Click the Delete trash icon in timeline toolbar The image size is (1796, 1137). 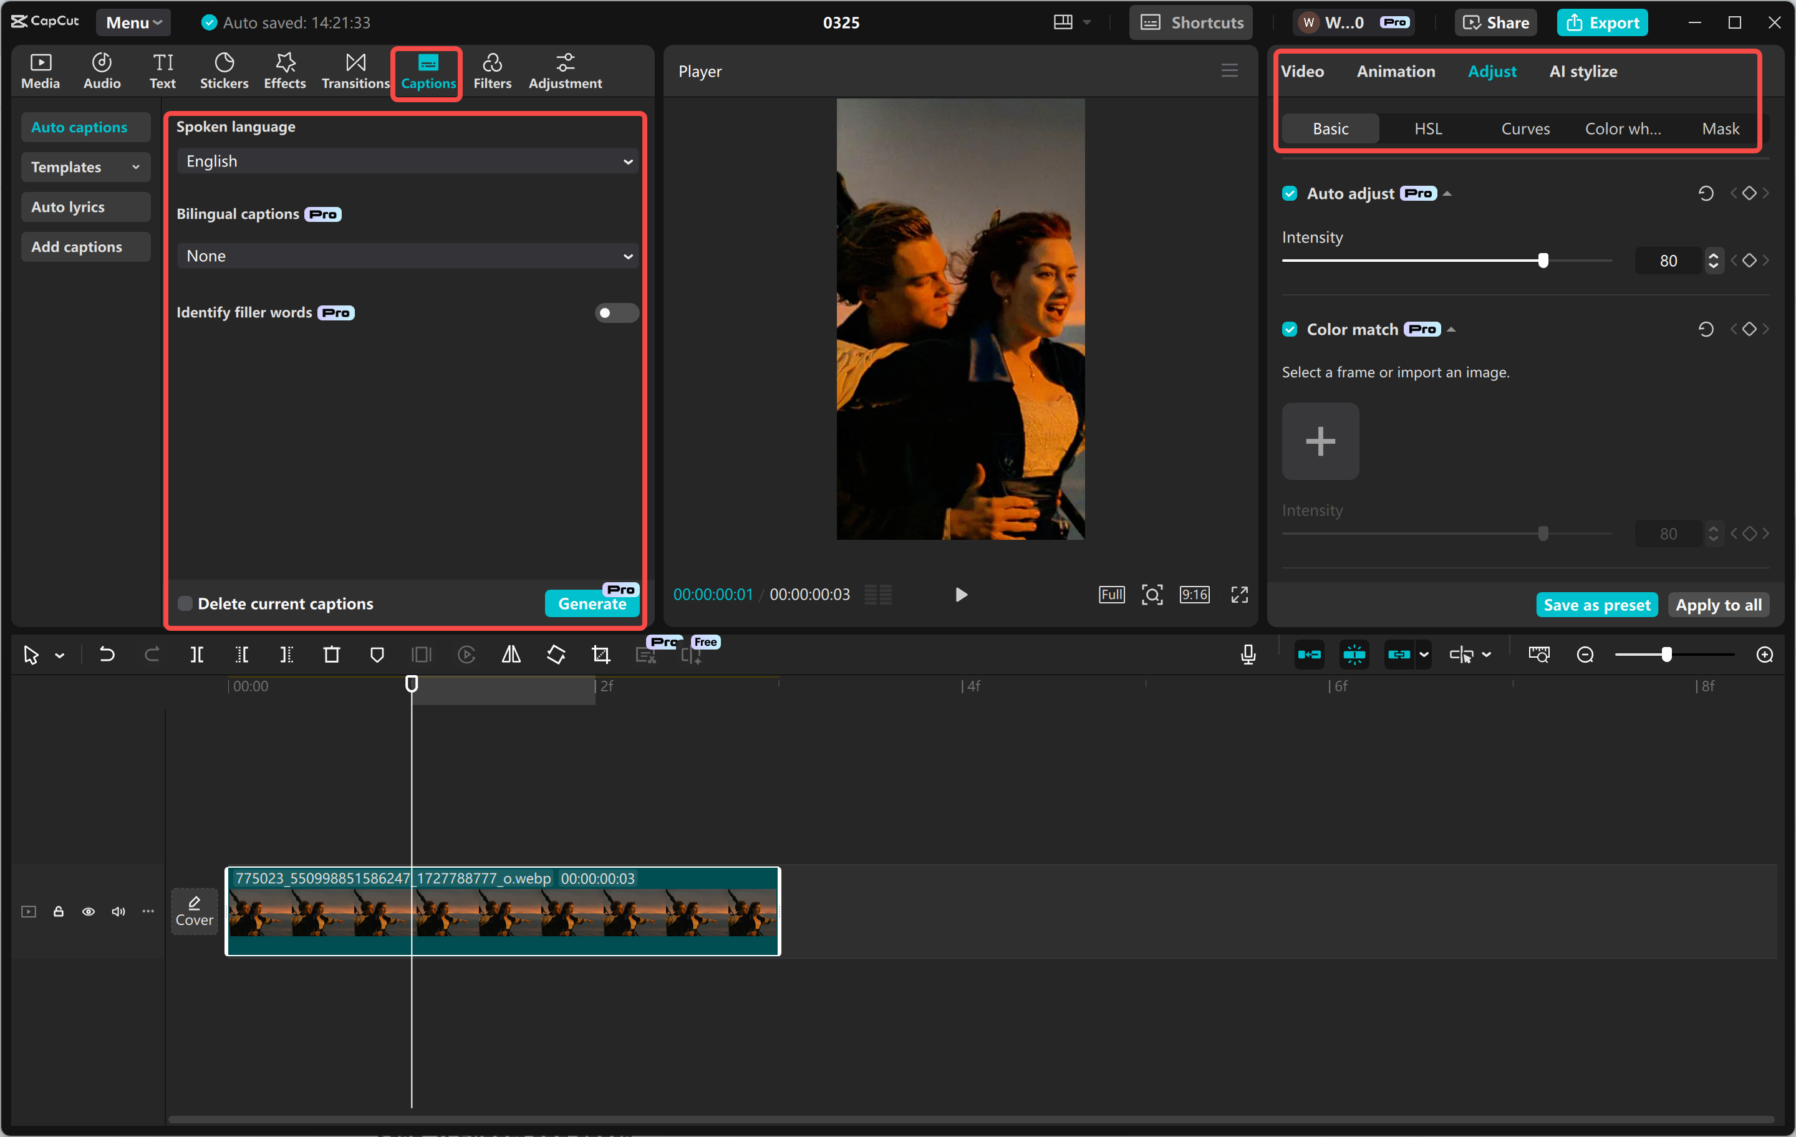pyautogui.click(x=331, y=655)
